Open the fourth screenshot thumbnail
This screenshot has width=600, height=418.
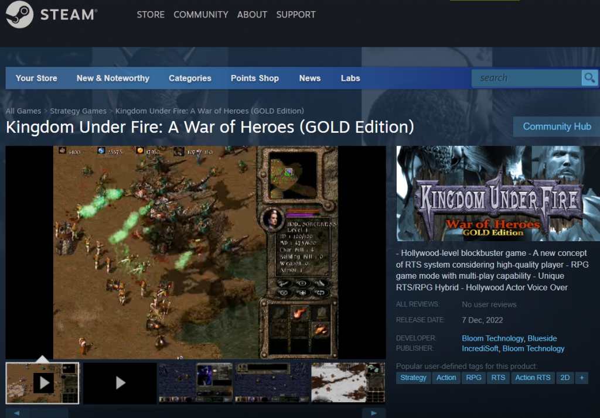pos(272,383)
